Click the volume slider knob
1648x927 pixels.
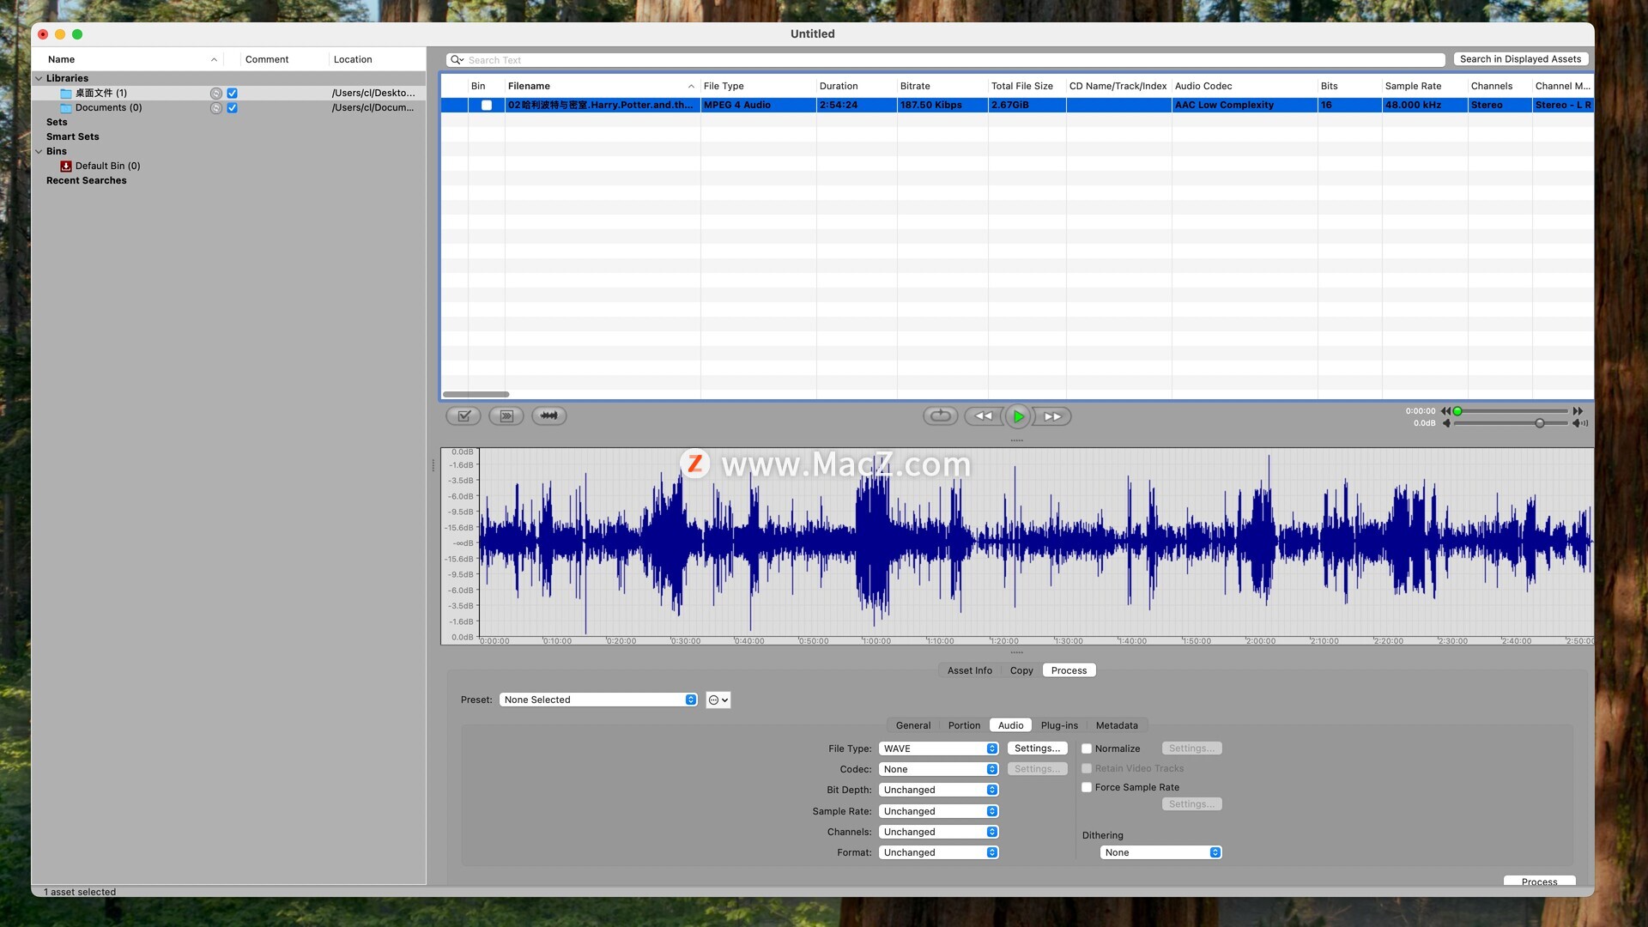point(1540,424)
